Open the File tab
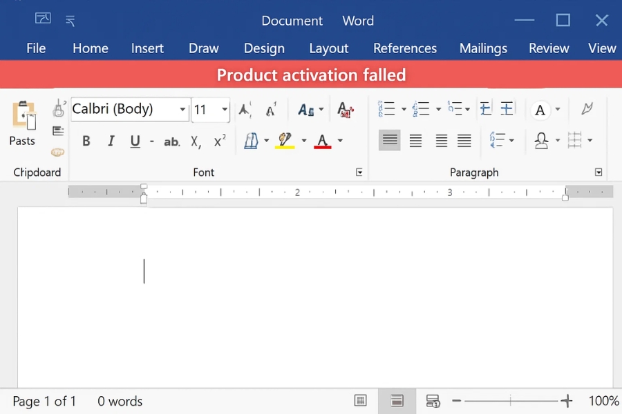 coord(36,48)
